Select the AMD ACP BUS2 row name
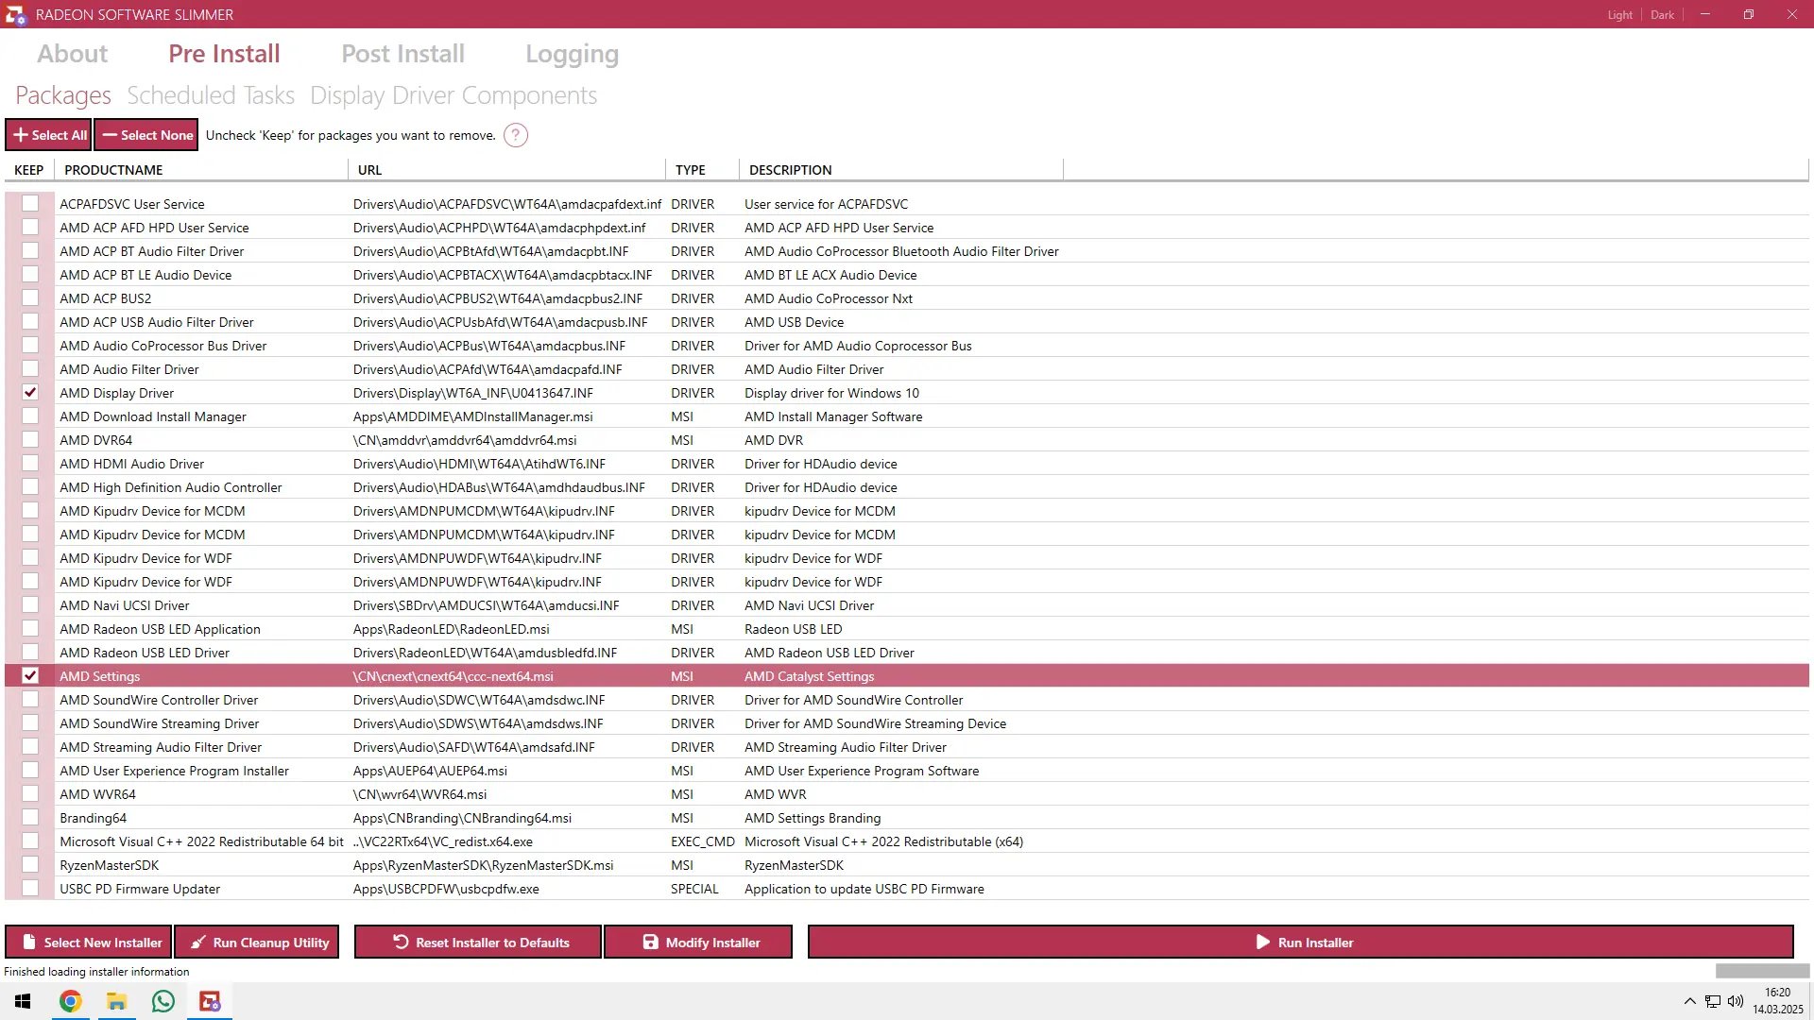Screen dimensions: 1814x1020 pos(106,298)
